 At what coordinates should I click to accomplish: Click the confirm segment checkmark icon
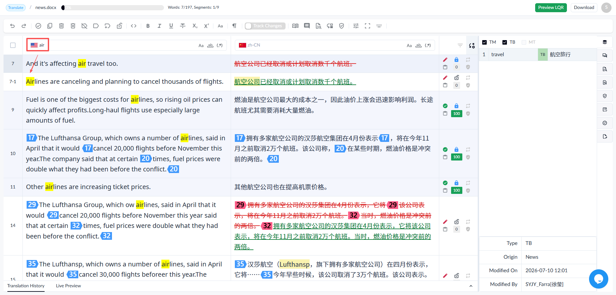(x=38, y=26)
